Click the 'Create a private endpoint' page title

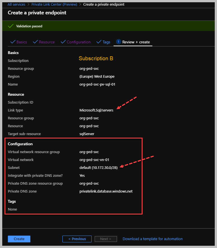point(37,13)
